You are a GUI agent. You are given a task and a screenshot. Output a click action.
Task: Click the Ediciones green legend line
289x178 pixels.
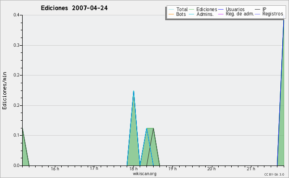[x=192, y=10]
